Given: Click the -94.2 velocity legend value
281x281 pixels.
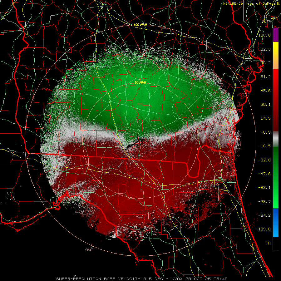Looking at the screenshot, I should point(264,215).
